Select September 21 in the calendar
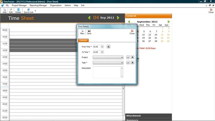215x121 pixels. (x=156, y=38)
